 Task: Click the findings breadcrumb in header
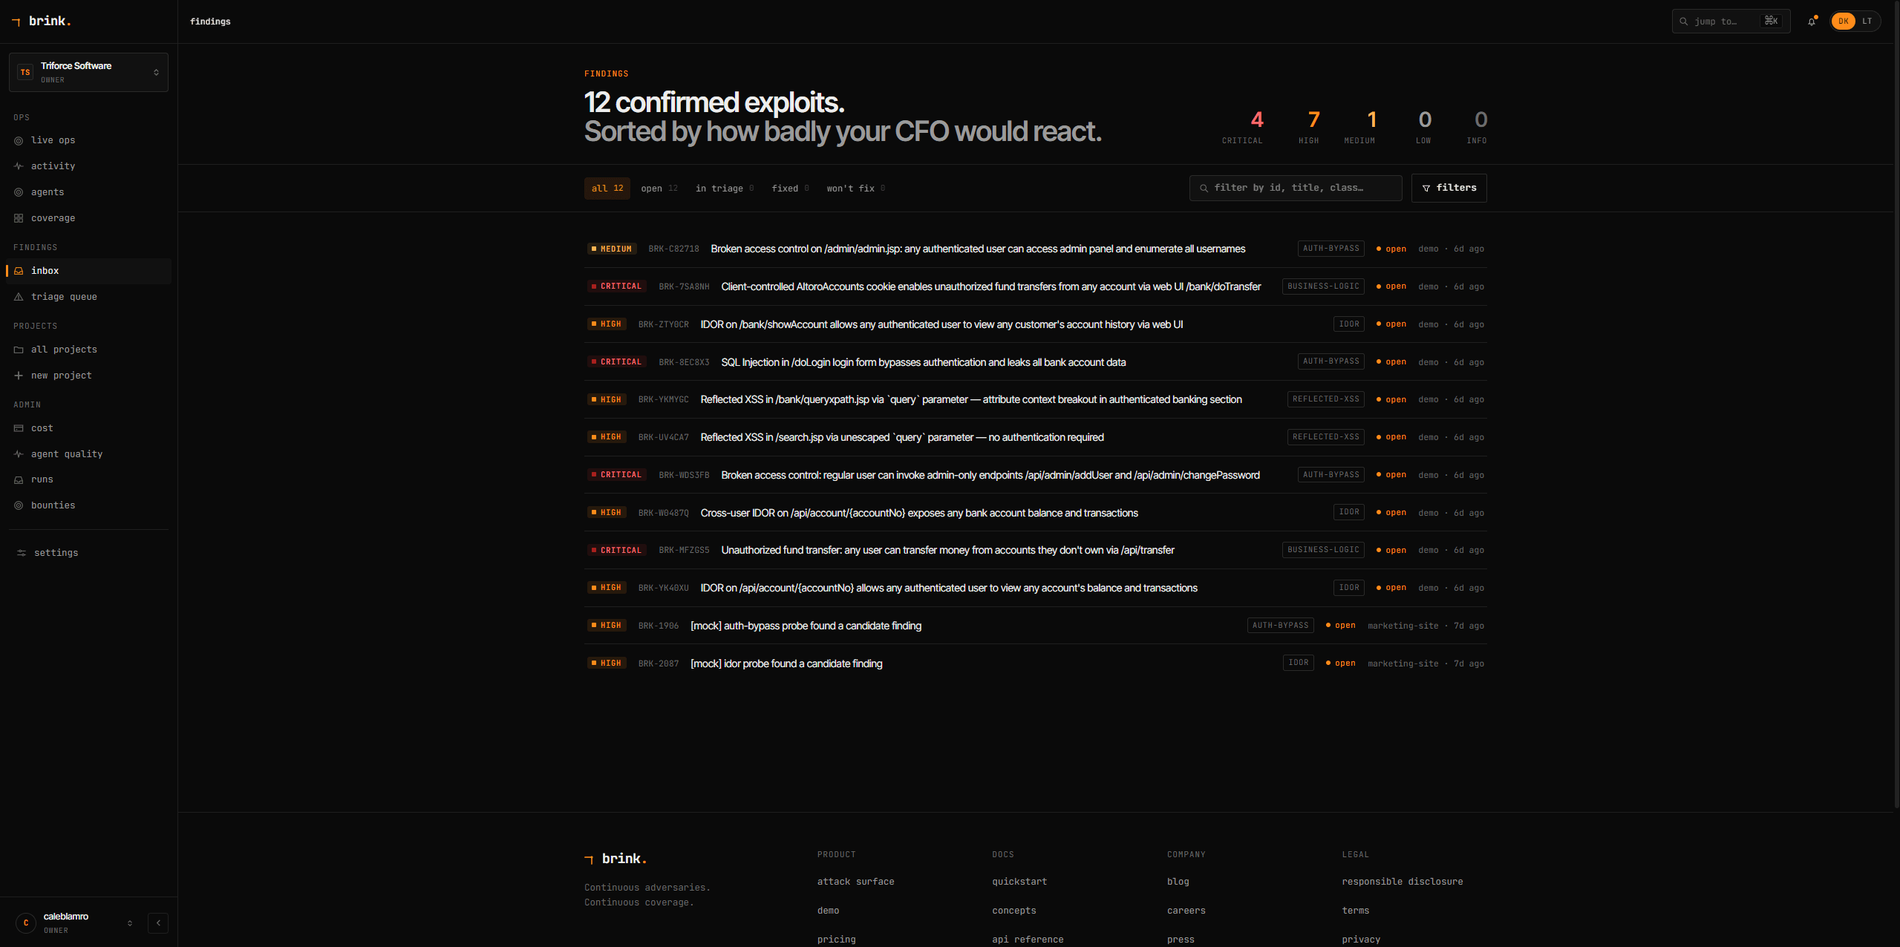click(210, 22)
